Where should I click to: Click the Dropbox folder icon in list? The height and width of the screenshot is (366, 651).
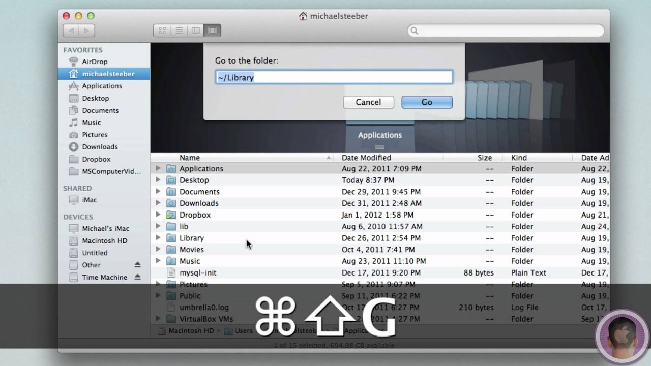pos(171,215)
